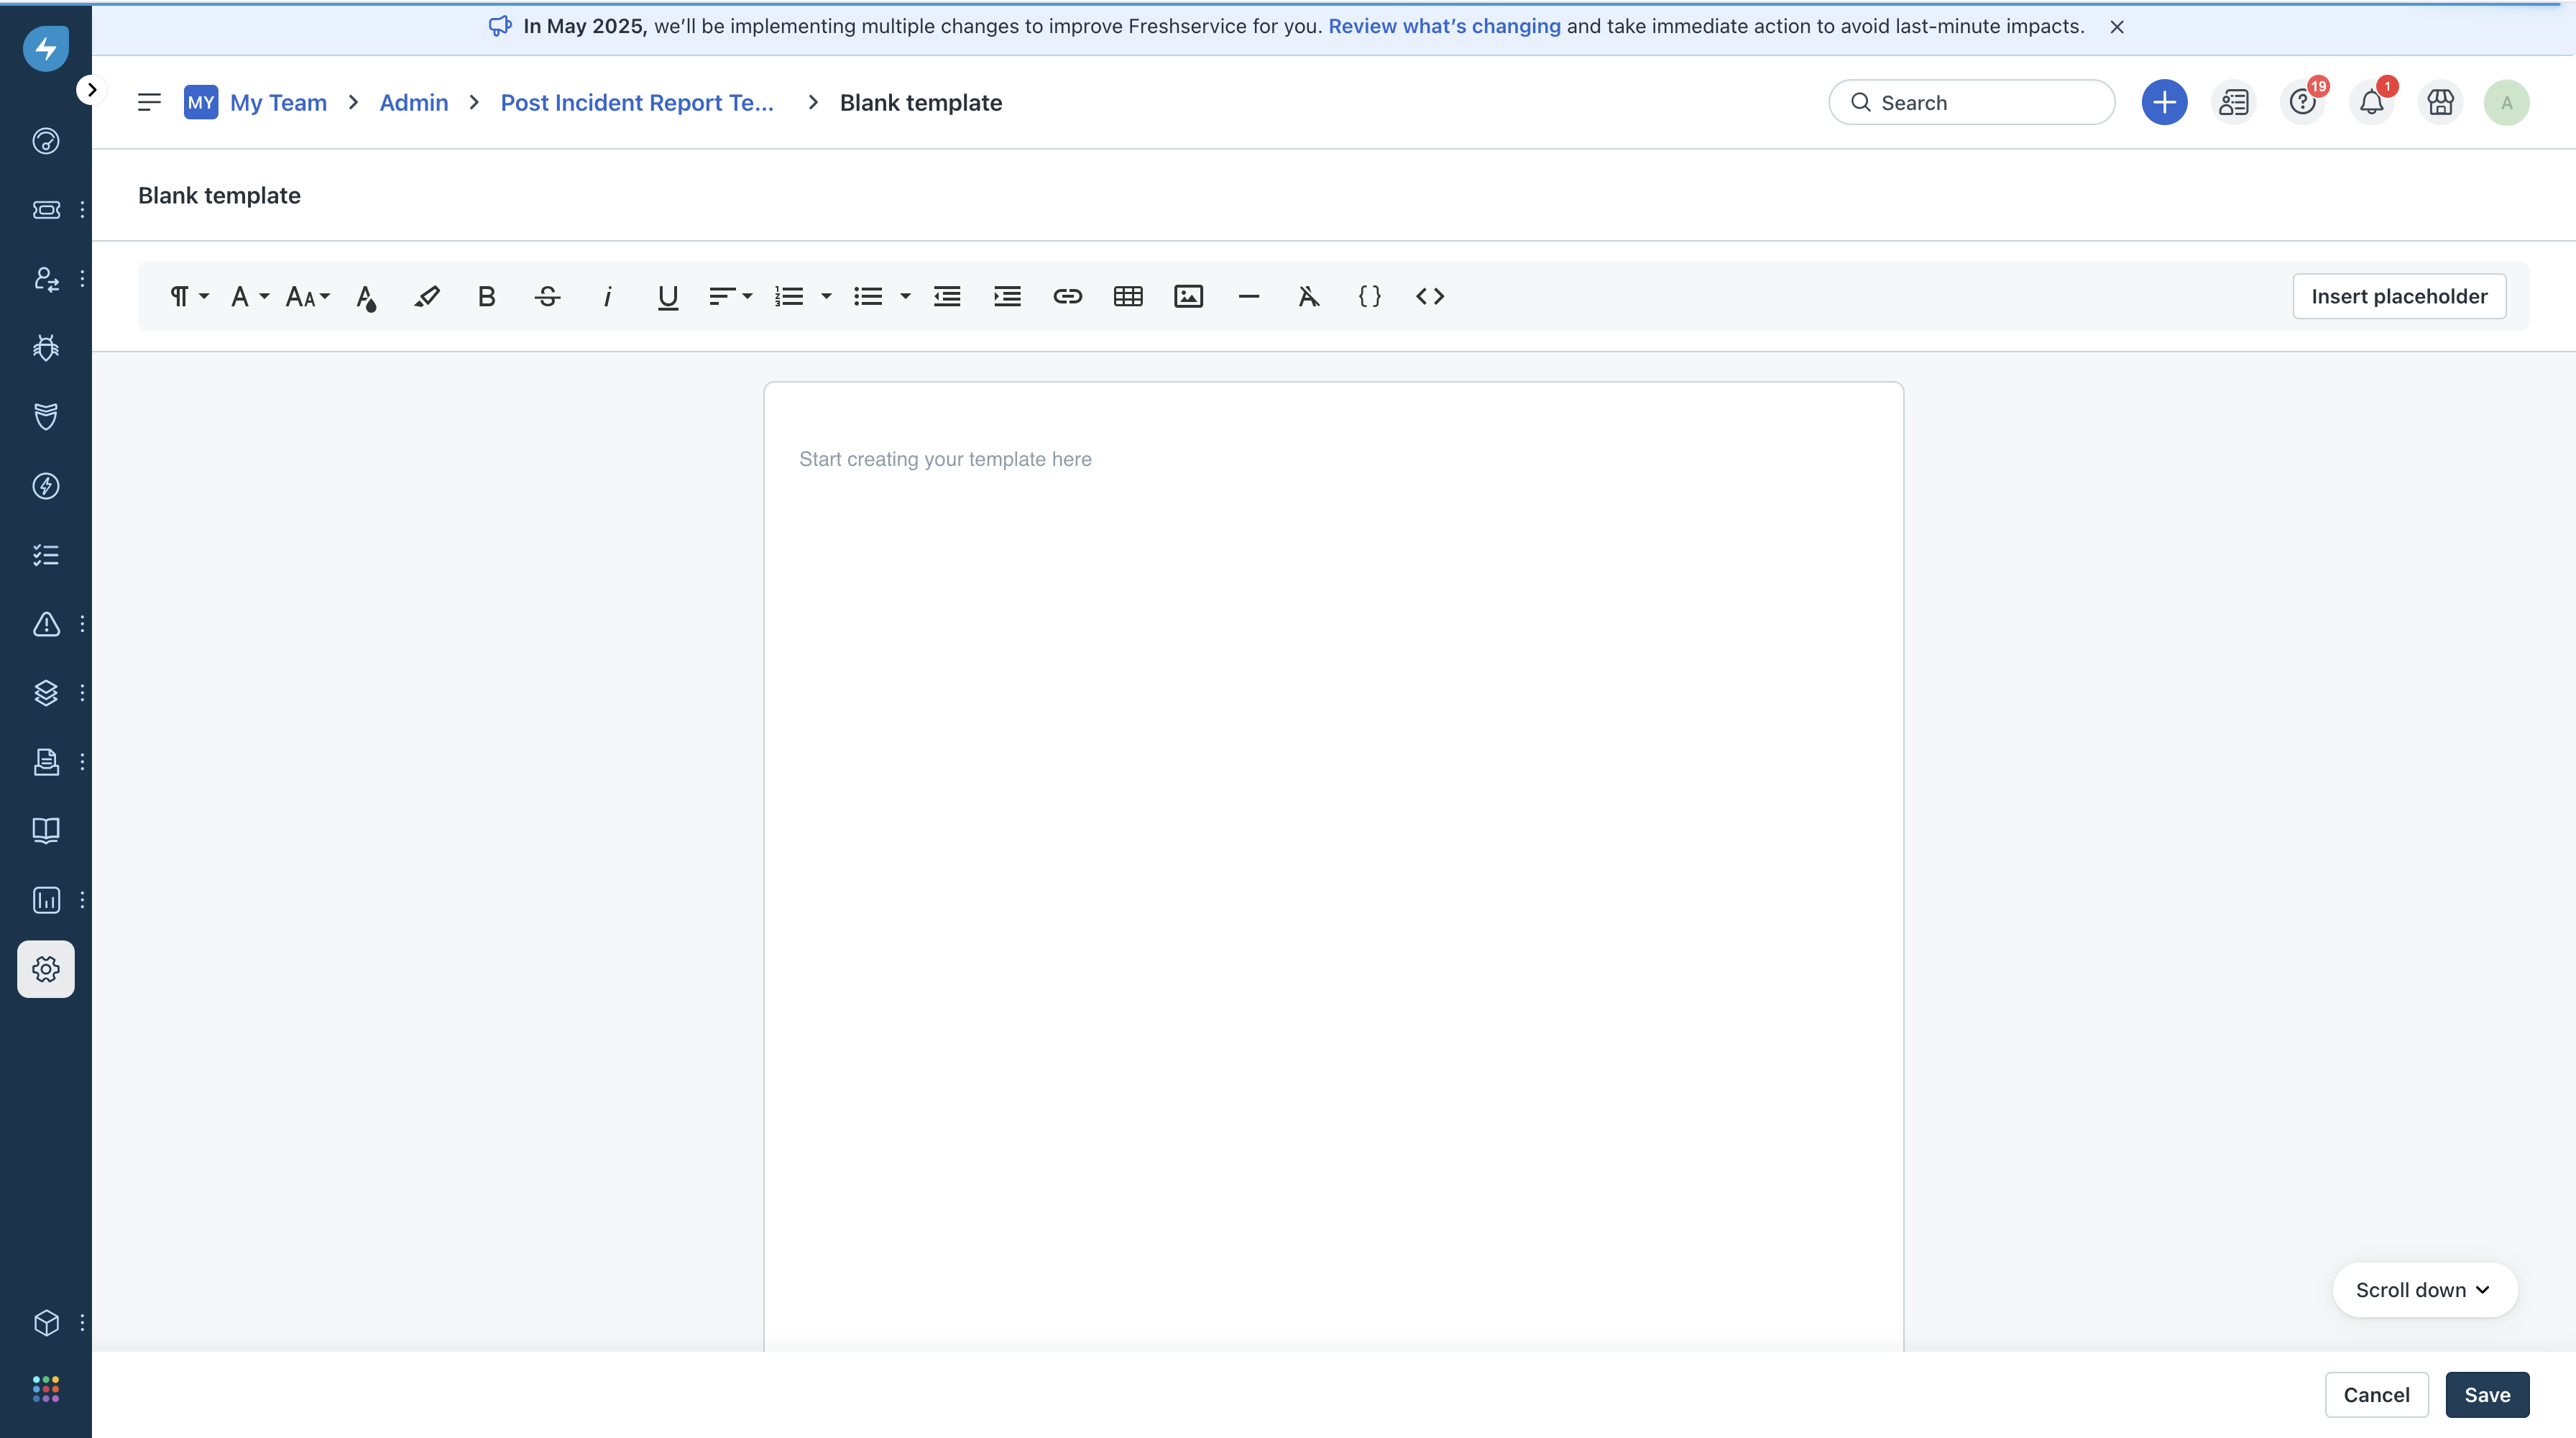Dismiss the May 2025 announcement banner

pyautogui.click(x=2116, y=27)
